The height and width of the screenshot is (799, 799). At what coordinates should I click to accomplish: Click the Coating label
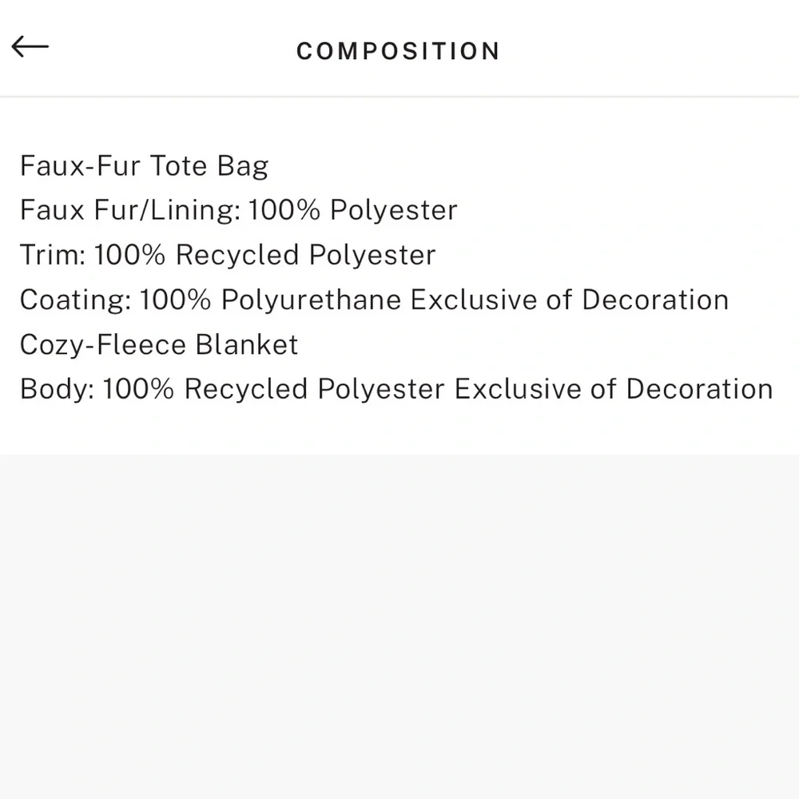click(x=76, y=300)
